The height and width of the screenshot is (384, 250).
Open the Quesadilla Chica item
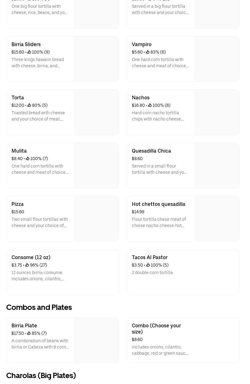[x=151, y=151]
